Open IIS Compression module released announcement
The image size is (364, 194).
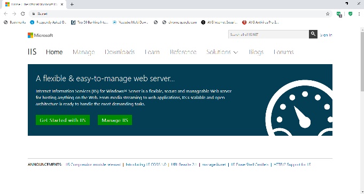coord(93,165)
